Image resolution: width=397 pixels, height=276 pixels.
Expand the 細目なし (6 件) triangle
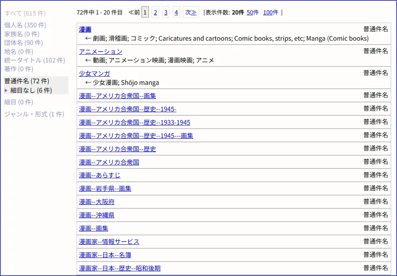click(x=6, y=90)
